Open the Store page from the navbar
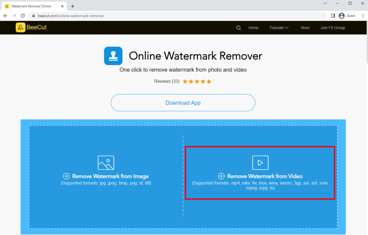 tap(305, 28)
